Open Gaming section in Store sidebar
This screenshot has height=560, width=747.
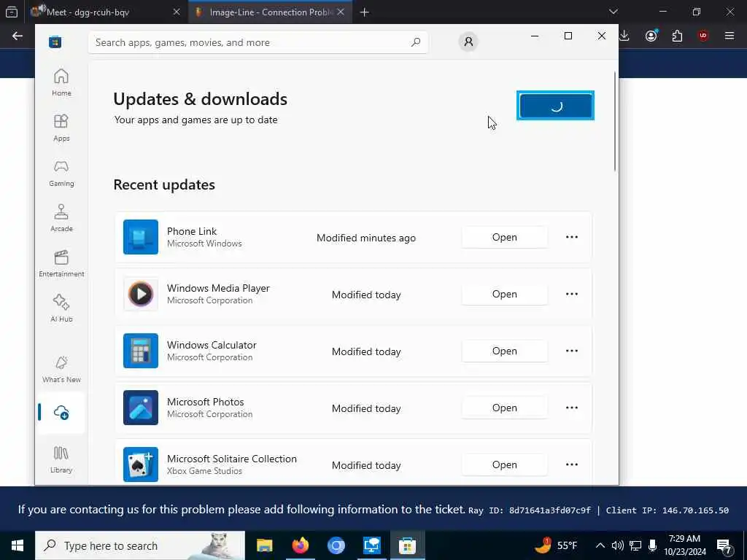(61, 174)
